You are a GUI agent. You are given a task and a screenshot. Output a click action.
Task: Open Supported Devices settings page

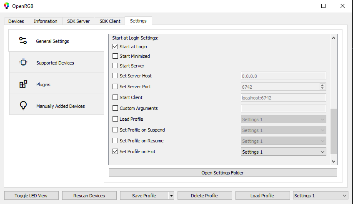tap(57, 62)
